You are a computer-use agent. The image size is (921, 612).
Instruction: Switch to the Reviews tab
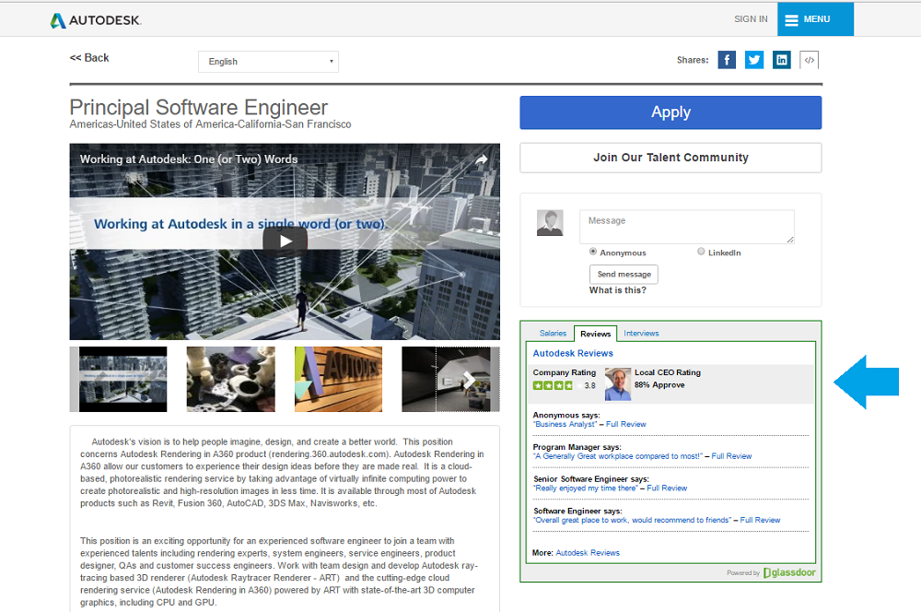[596, 334]
